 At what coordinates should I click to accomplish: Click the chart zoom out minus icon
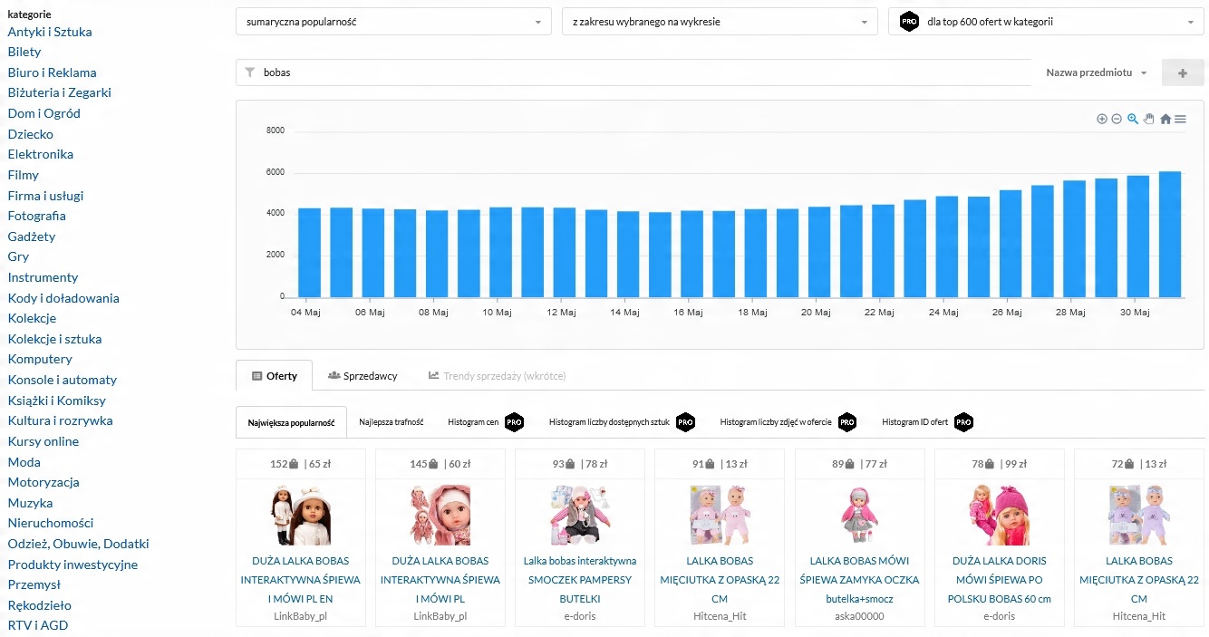coord(1117,119)
